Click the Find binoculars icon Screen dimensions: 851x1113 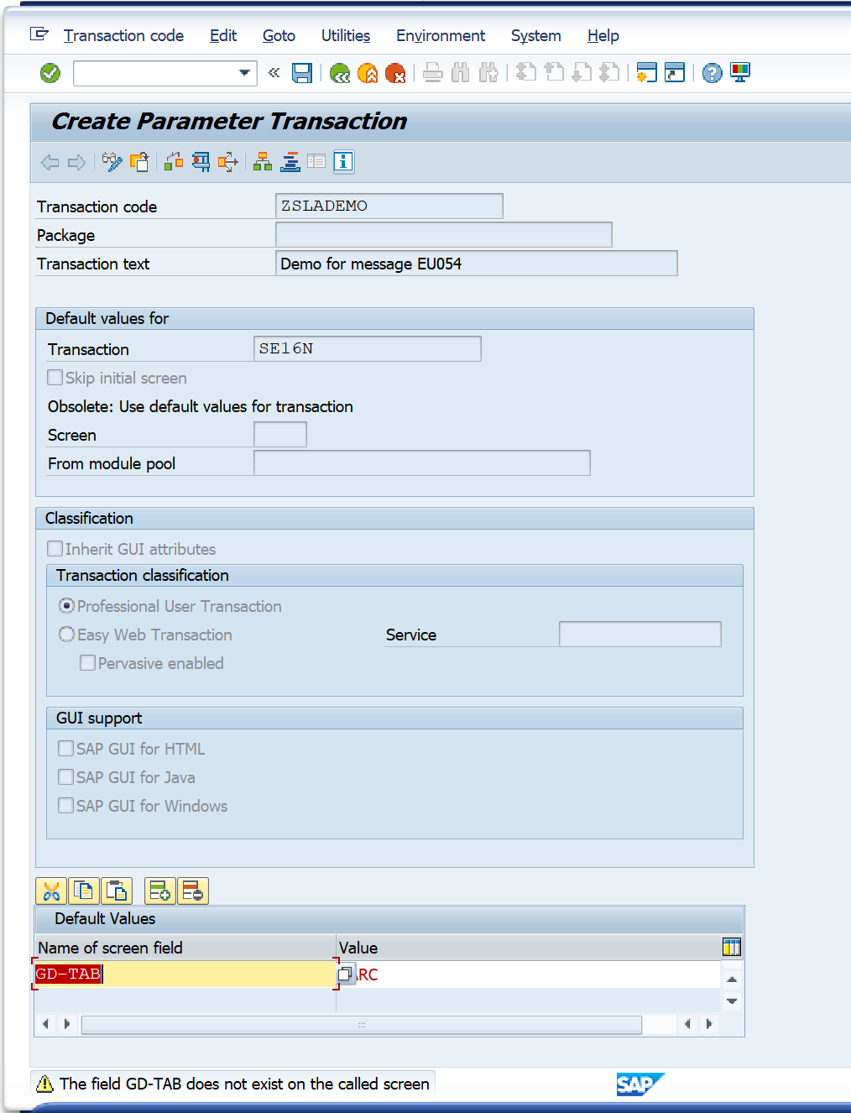tap(460, 73)
